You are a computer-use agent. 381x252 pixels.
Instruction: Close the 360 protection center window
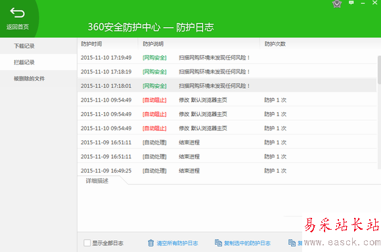click(375, 3)
